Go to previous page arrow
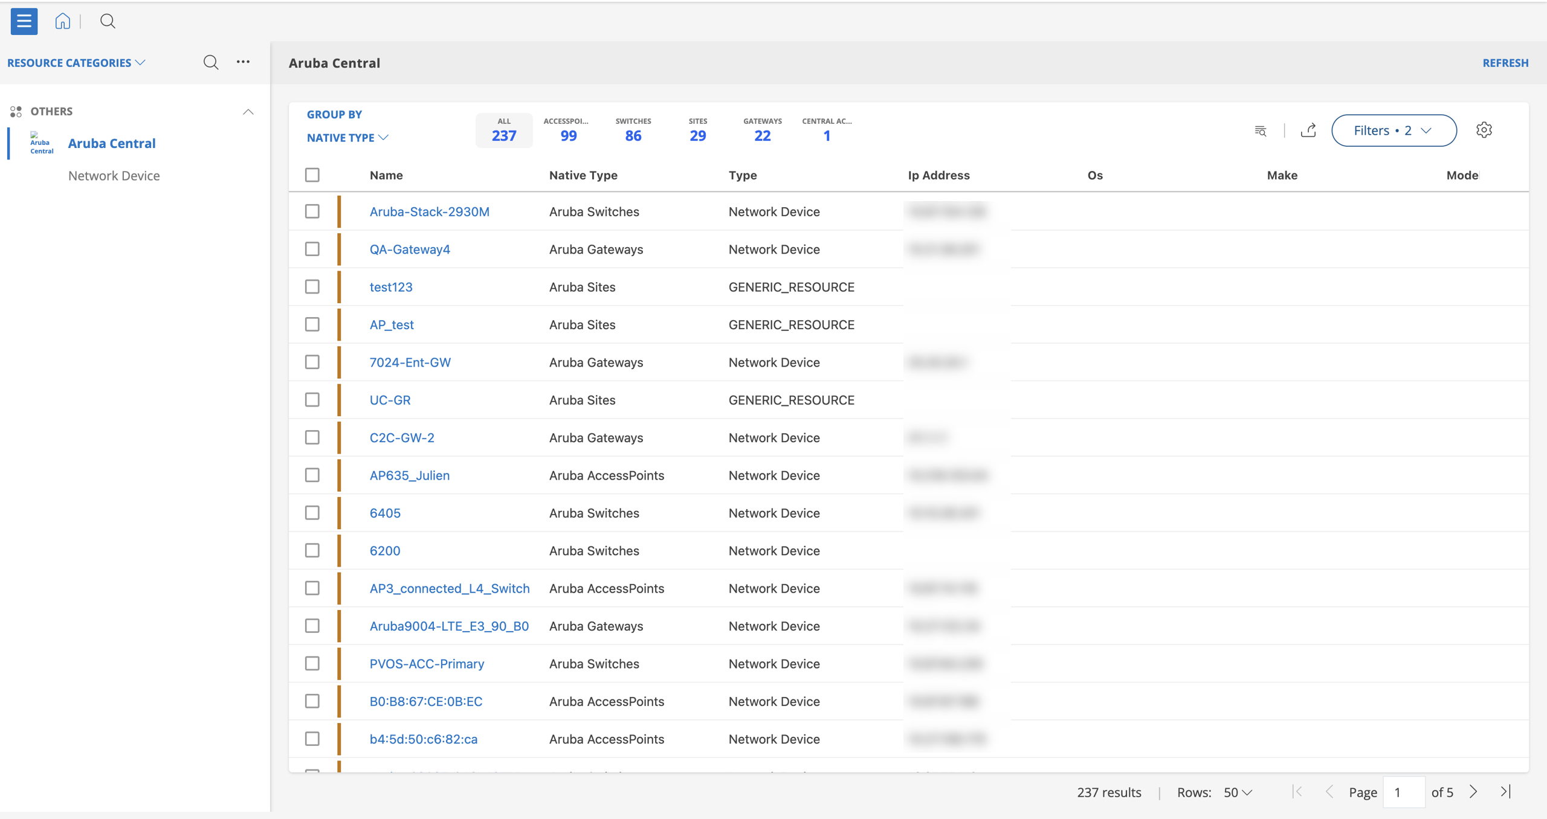 pos(1329,791)
